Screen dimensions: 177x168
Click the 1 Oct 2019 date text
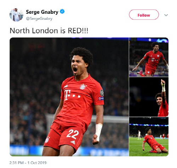point(37,163)
